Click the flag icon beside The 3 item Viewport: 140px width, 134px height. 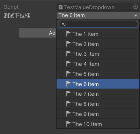(68, 54)
